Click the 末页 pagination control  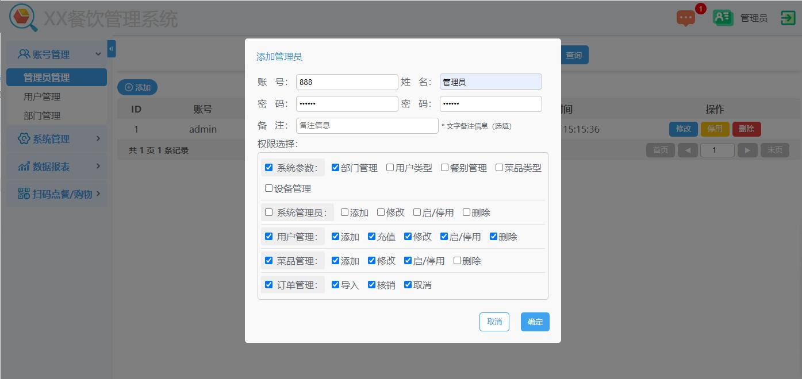[x=774, y=149]
